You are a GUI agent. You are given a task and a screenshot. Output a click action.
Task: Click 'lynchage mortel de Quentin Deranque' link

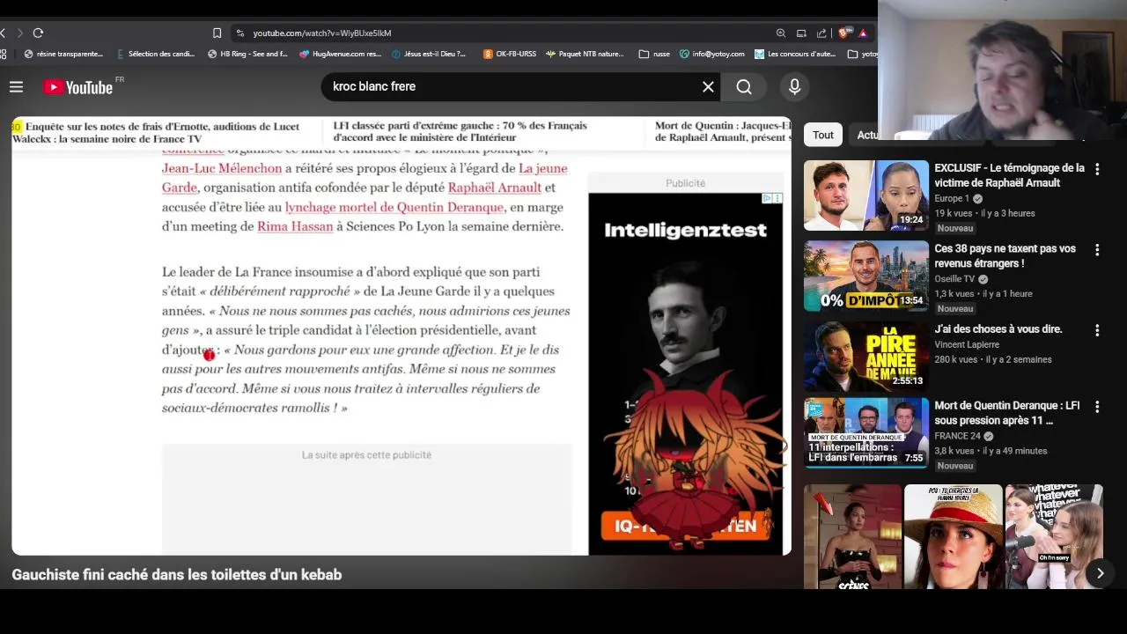394,207
